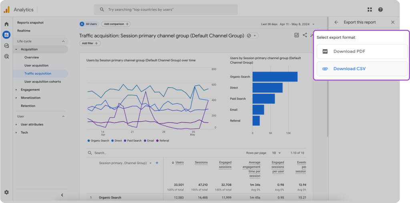The image size is (410, 203).
Task: Click the 33,501 total users value
Action: pyautogui.click(x=179, y=185)
